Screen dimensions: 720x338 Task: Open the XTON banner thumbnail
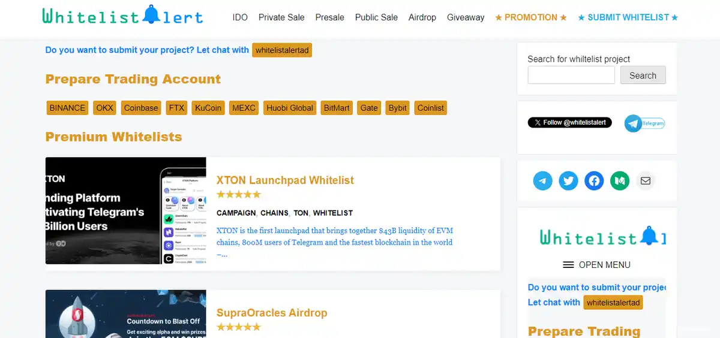[125, 210]
